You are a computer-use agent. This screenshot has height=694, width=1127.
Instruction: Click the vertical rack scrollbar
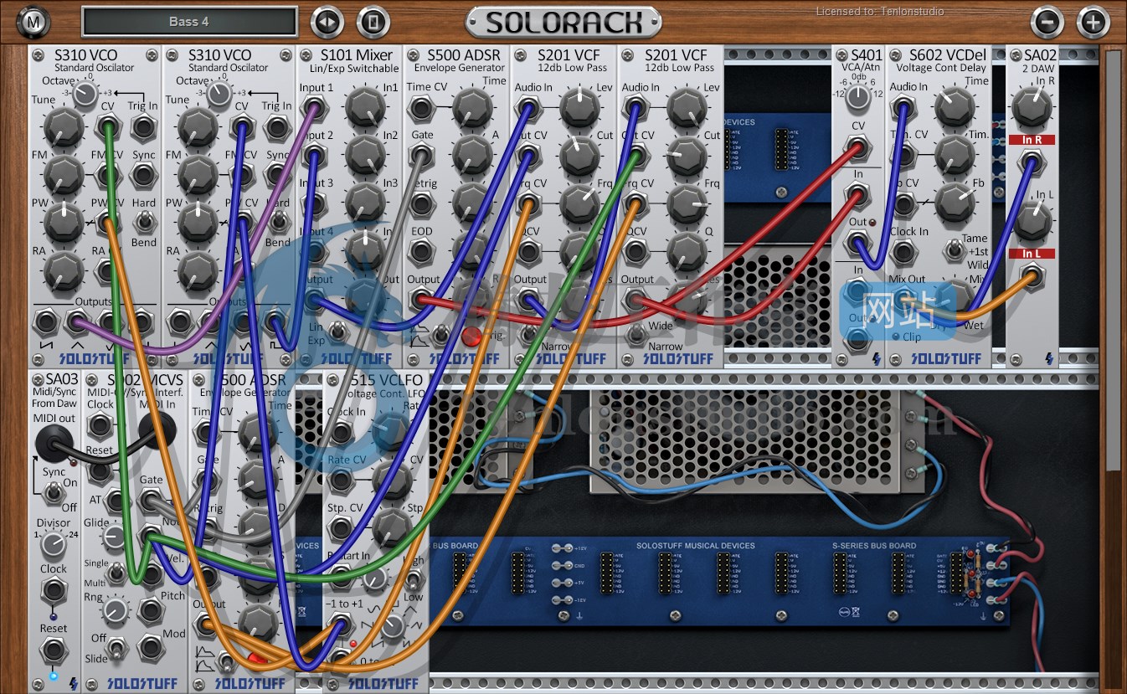coord(1113,260)
